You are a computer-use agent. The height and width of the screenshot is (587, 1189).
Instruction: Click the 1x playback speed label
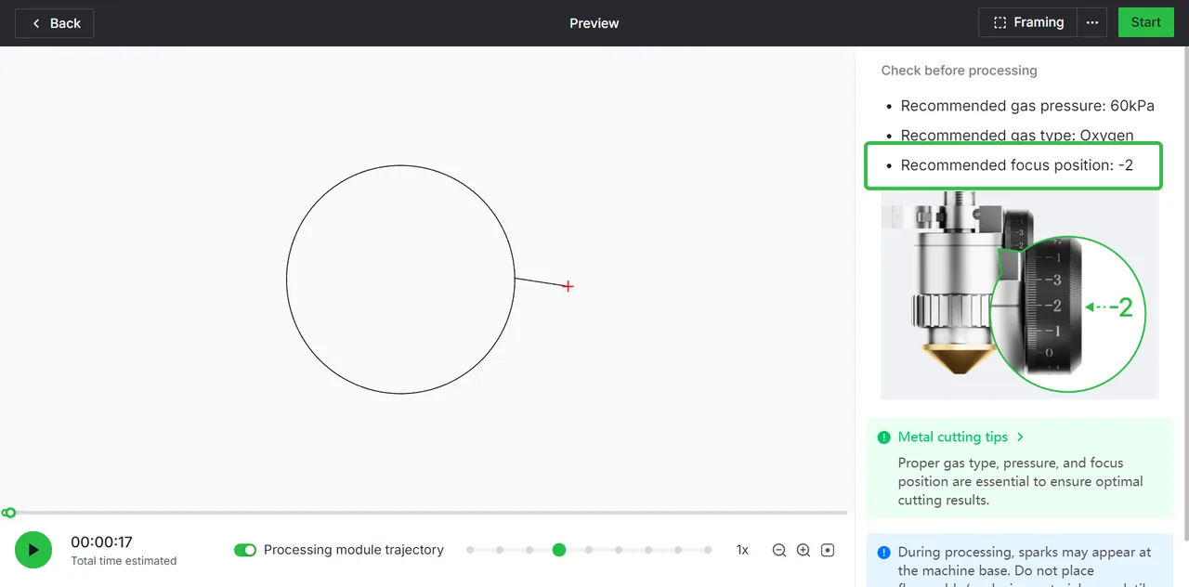pyautogui.click(x=742, y=550)
